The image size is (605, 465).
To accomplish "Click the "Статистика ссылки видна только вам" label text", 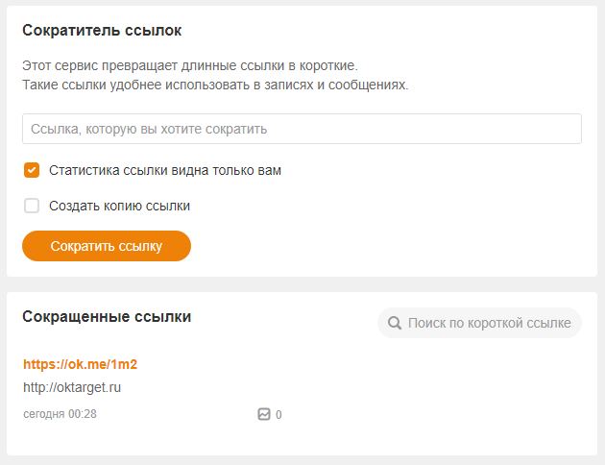I will [165, 170].
